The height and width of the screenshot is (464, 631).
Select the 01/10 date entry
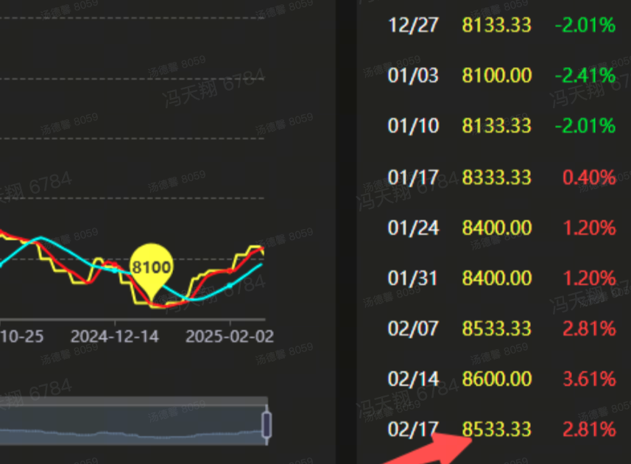pos(412,126)
